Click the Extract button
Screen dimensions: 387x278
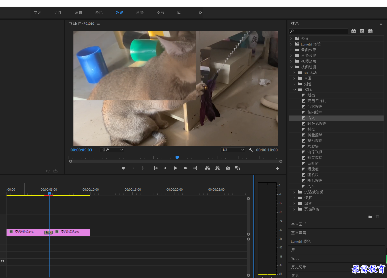[218, 168]
